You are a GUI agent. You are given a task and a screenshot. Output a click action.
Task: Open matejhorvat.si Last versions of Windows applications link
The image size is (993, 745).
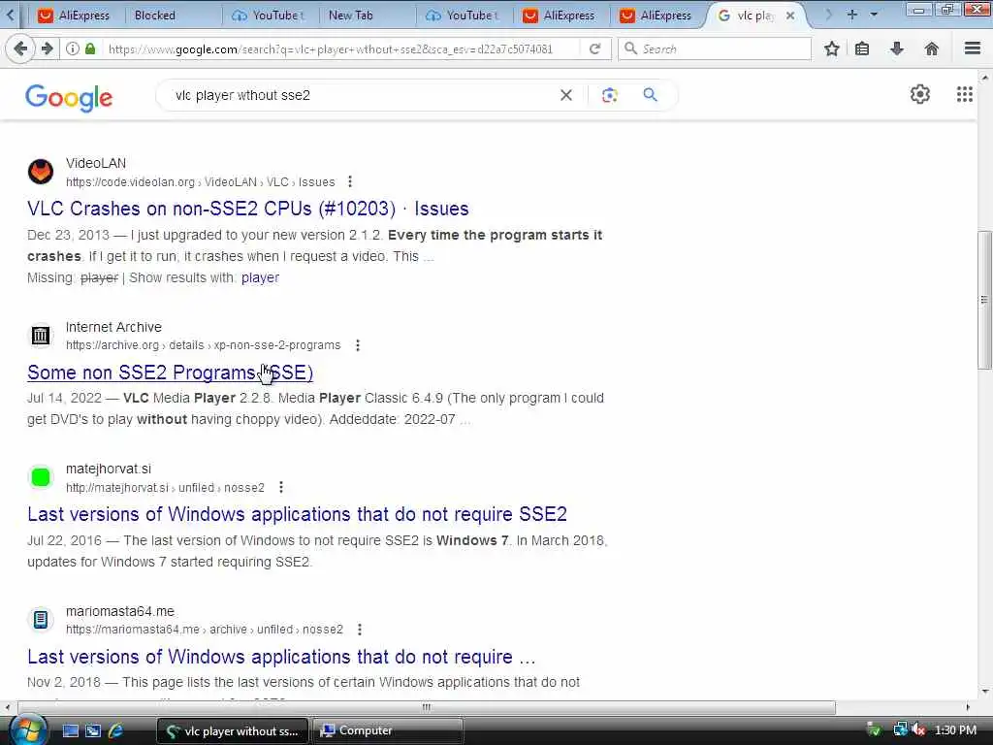pos(297,514)
